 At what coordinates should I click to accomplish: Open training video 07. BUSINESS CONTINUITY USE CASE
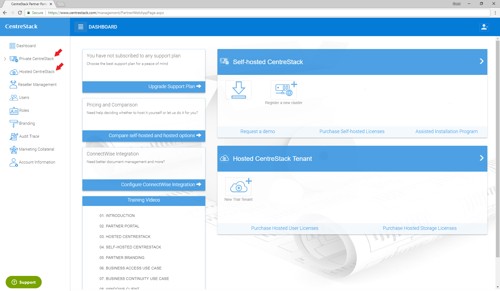(134, 279)
